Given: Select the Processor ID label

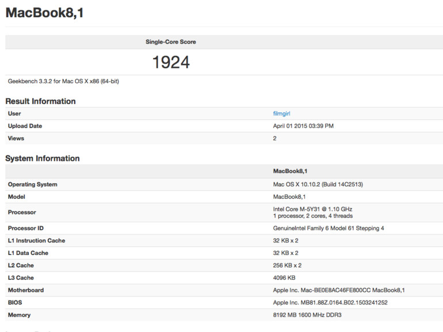Looking at the screenshot, I should tap(26, 228).
